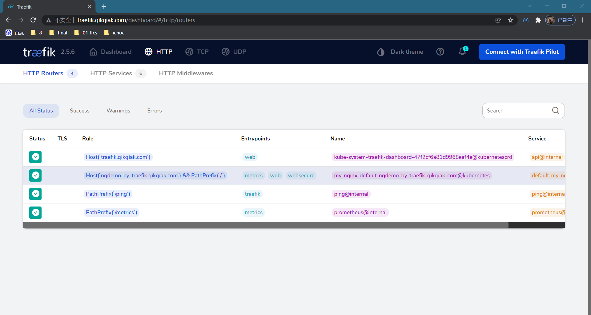The image size is (591, 315).
Task: Click the TCP navigation icon
Action: (x=189, y=52)
